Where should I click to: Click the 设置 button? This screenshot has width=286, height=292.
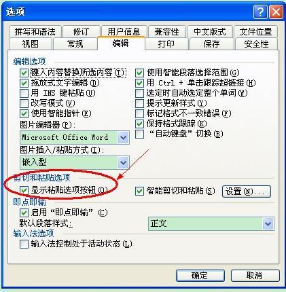(x=247, y=191)
